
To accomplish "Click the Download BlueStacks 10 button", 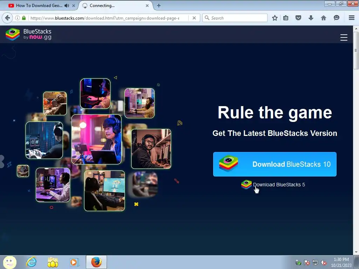I will tap(275, 164).
